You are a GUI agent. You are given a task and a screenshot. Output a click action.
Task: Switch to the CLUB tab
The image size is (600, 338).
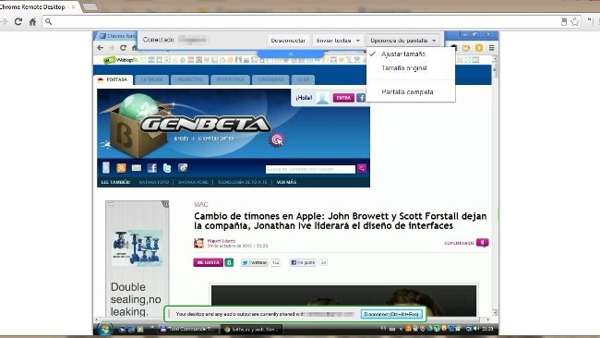pyautogui.click(x=303, y=79)
